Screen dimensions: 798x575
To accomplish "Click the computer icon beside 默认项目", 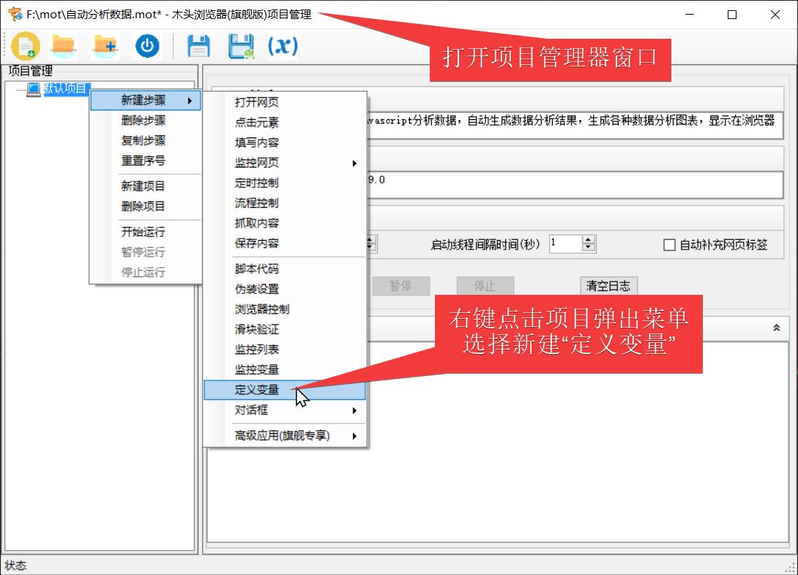I will 34,89.
